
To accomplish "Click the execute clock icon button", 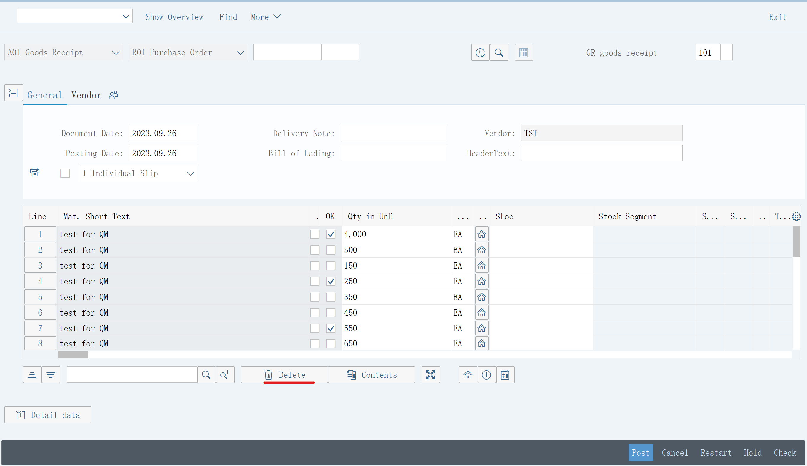I will pos(480,52).
